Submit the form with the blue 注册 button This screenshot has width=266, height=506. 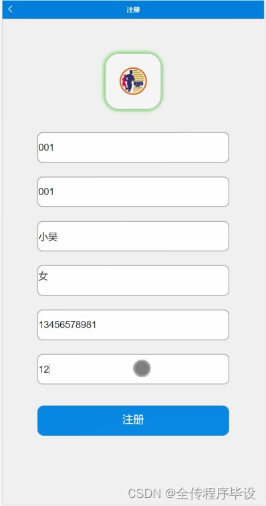click(x=133, y=420)
